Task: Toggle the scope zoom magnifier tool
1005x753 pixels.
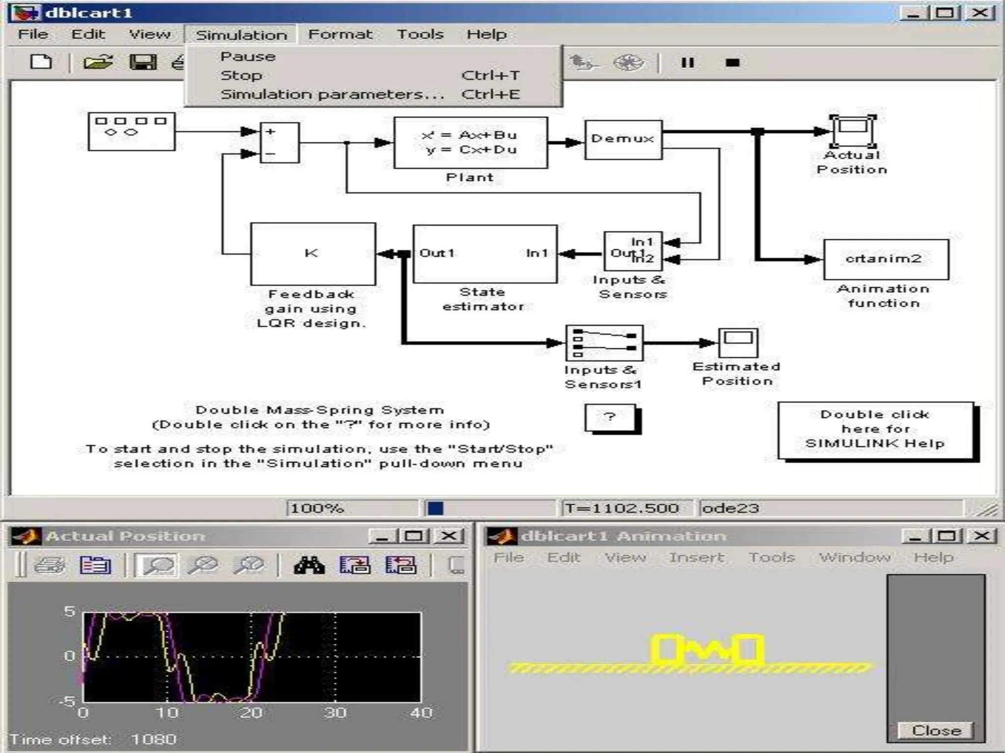Action: 158,565
